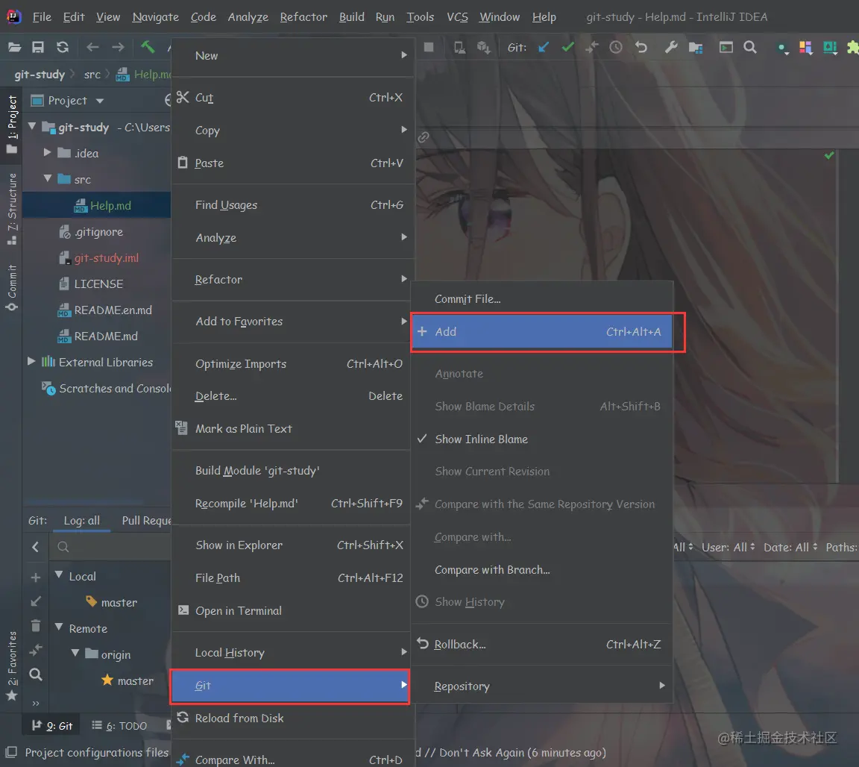Open the Repository submenu
859x767 pixels.
541,686
